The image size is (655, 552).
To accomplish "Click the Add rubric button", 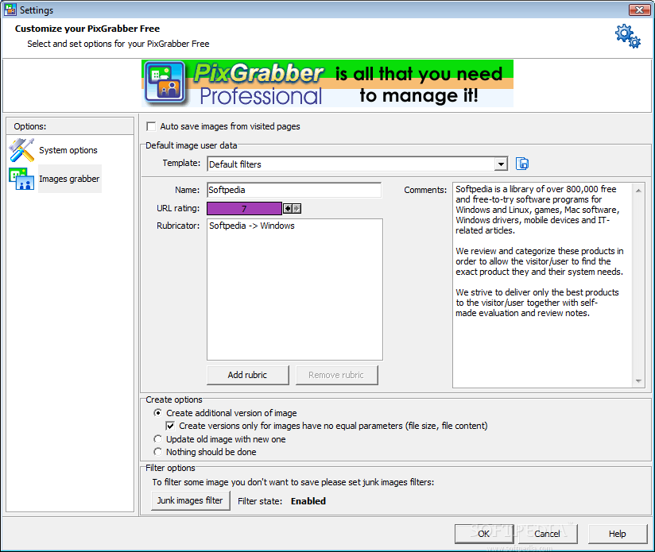I will (x=247, y=375).
